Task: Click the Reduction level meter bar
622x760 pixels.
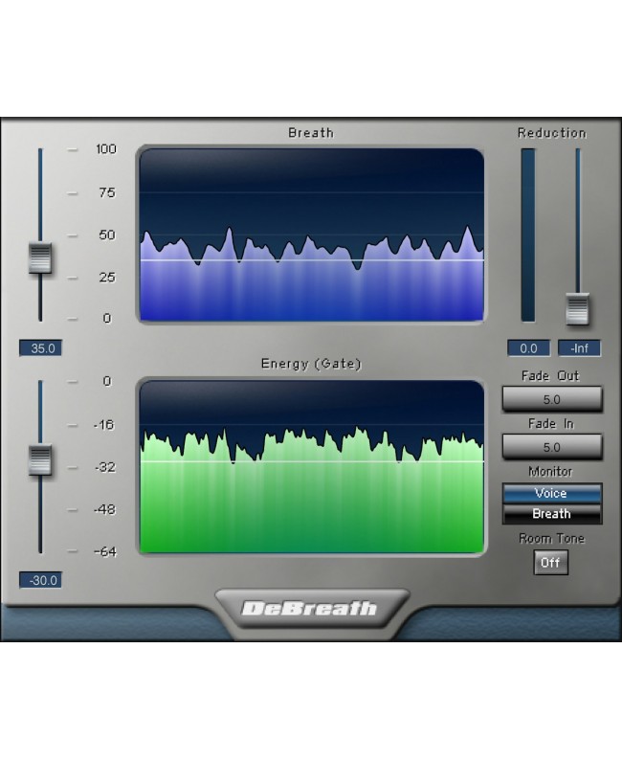Action: (528, 235)
